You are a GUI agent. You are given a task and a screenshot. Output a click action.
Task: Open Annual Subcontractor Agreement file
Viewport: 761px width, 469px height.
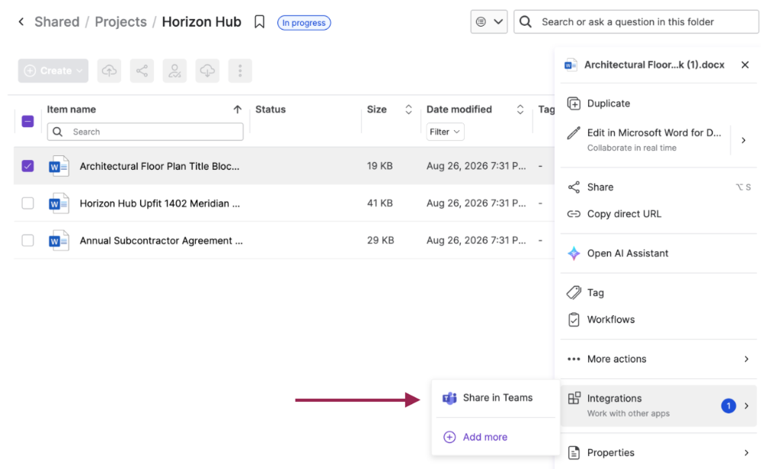(x=161, y=241)
